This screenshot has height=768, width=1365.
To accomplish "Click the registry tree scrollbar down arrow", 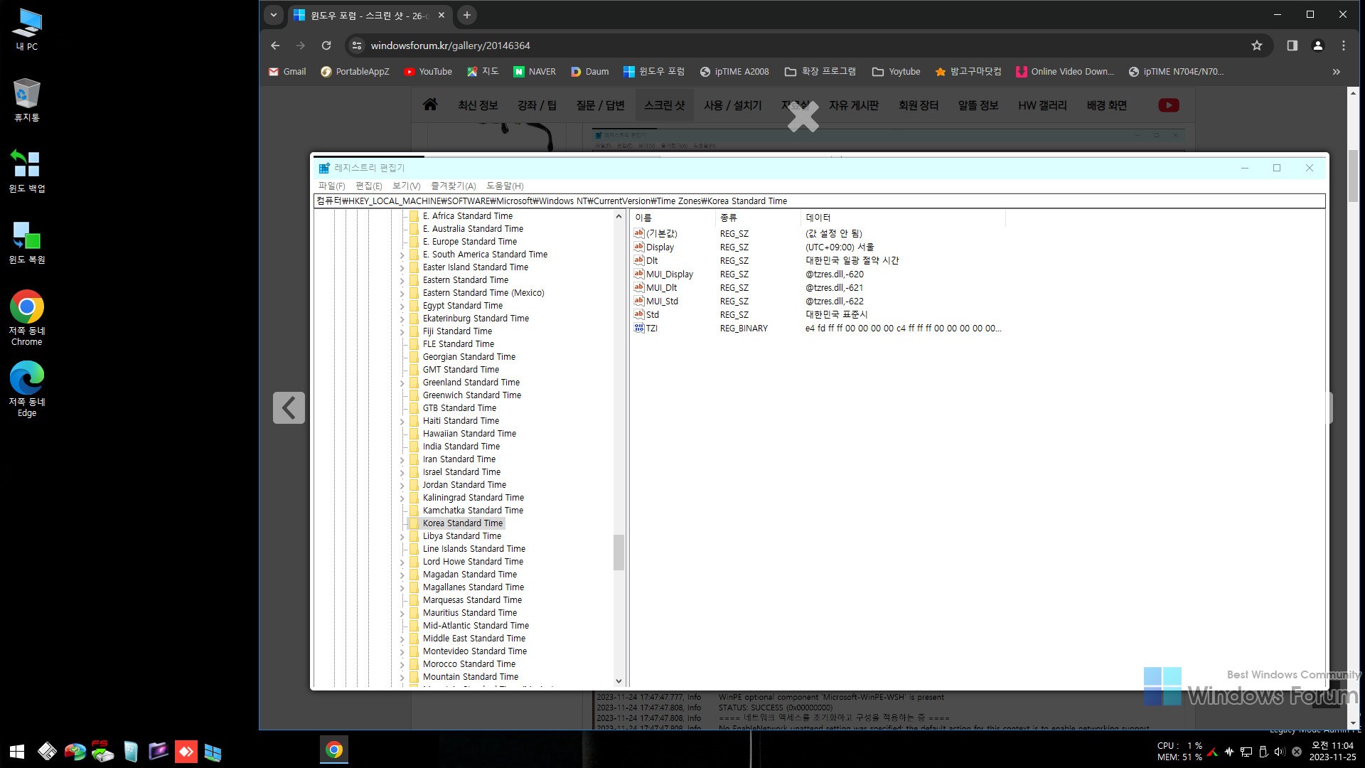I will pos(619,681).
